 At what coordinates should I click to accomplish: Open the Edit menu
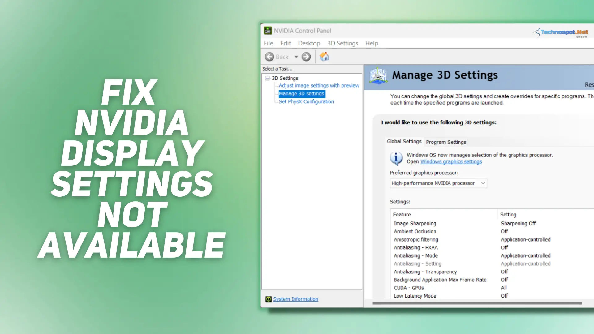tap(285, 43)
